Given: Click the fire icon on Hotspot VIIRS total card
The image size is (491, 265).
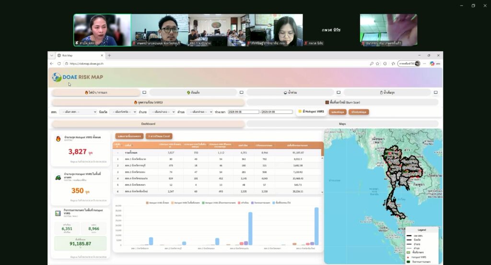Looking at the screenshot, I should coord(58,140).
